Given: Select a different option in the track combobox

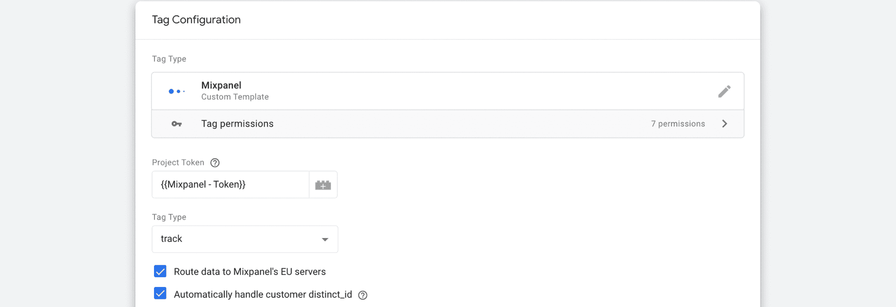Looking at the screenshot, I should (x=245, y=239).
